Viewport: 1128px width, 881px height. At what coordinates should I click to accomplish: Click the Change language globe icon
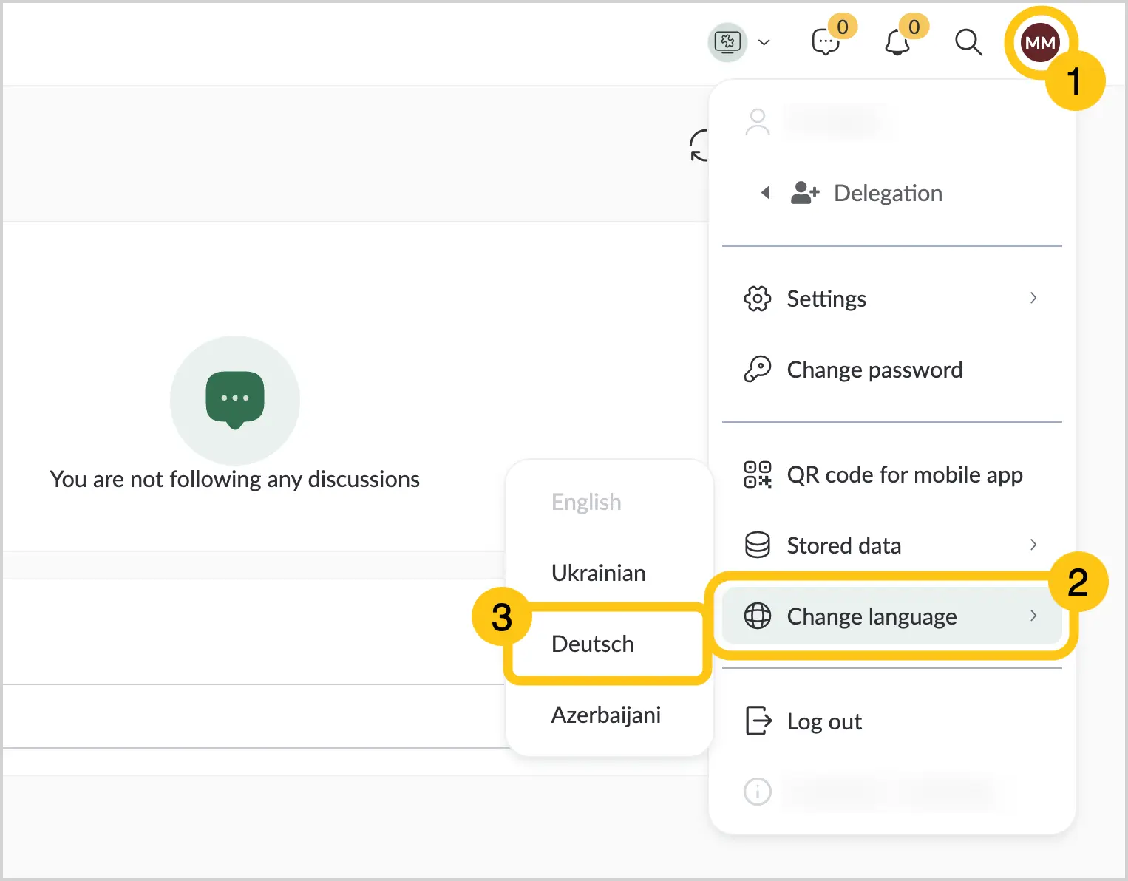(758, 616)
